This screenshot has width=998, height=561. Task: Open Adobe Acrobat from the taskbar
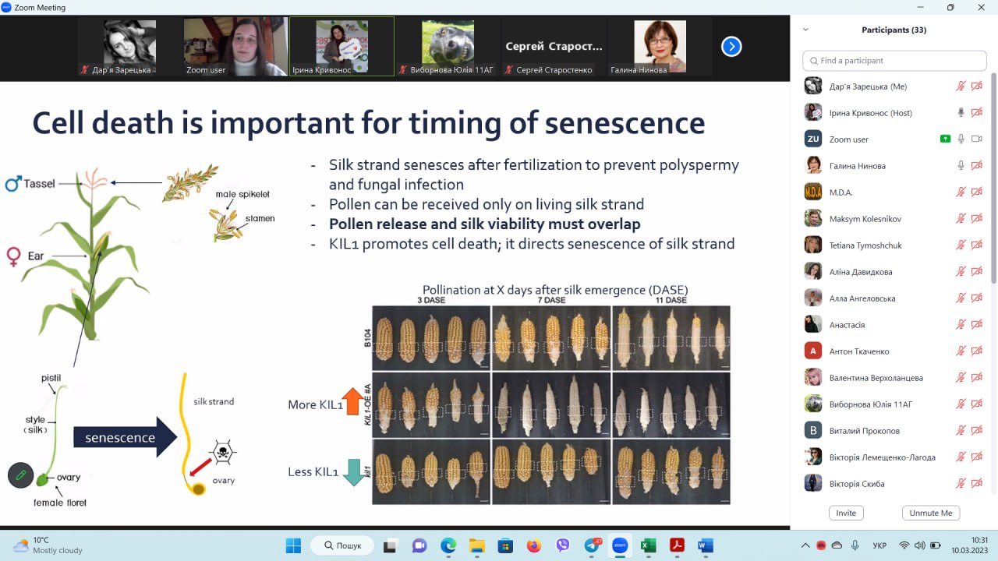coord(677,545)
